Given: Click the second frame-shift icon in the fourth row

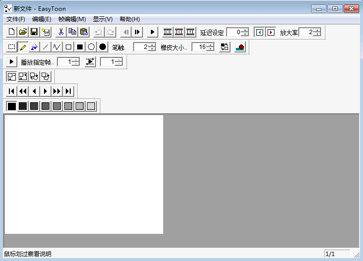Looking at the screenshot, I should click(x=23, y=76).
